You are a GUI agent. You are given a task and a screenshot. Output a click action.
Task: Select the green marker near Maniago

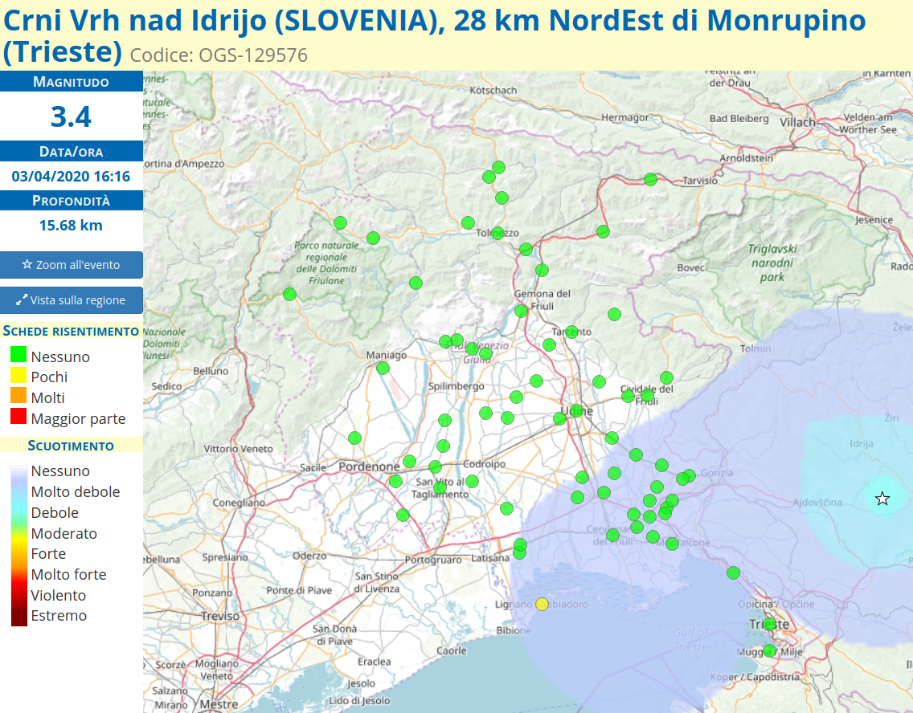(383, 369)
